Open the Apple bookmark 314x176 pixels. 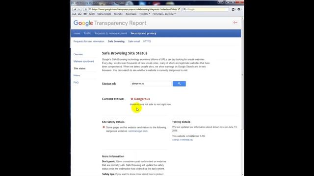[92, 14]
